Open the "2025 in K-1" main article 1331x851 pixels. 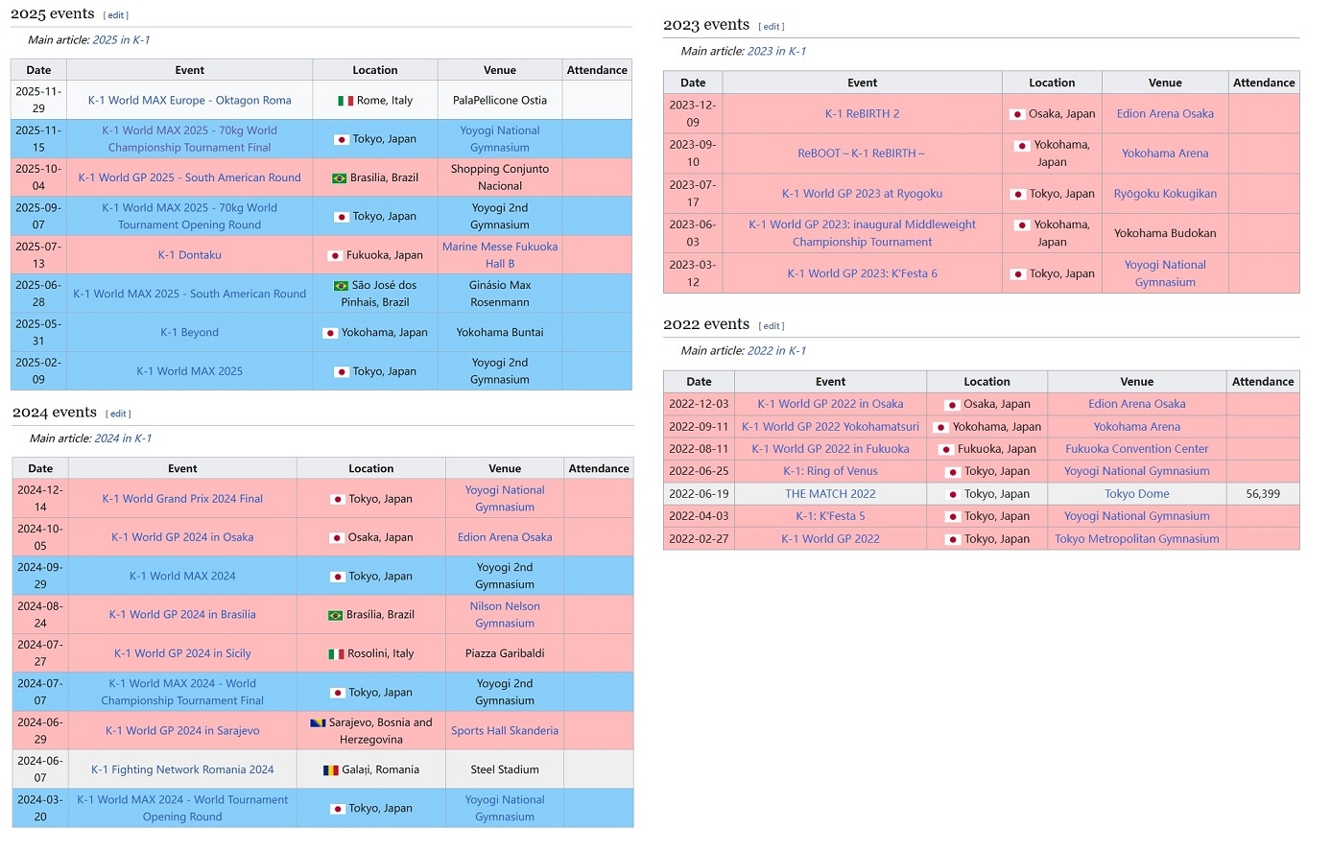click(121, 40)
